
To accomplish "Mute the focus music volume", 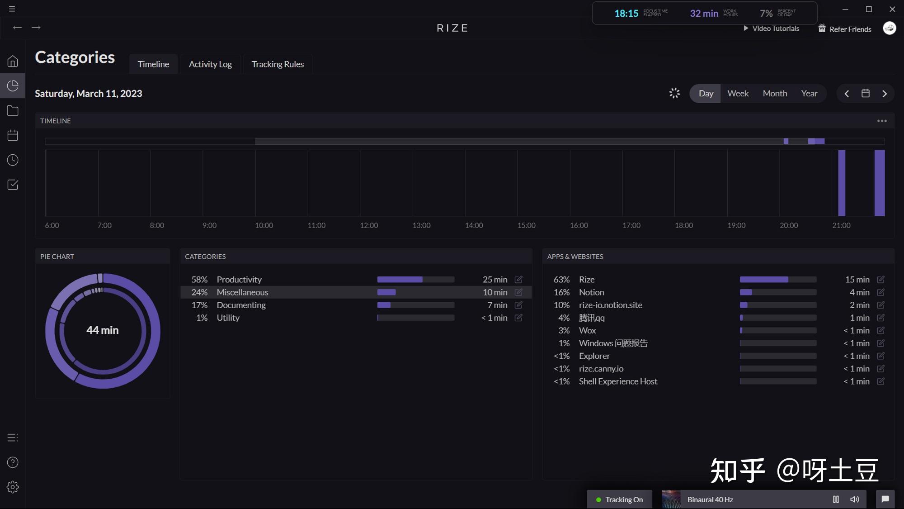I will pyautogui.click(x=854, y=499).
